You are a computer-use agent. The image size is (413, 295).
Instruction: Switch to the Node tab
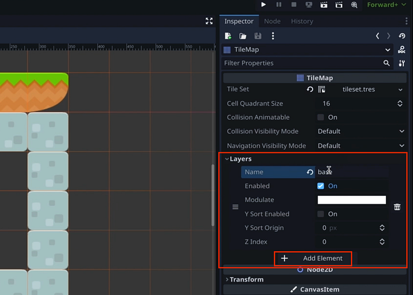[x=272, y=21]
